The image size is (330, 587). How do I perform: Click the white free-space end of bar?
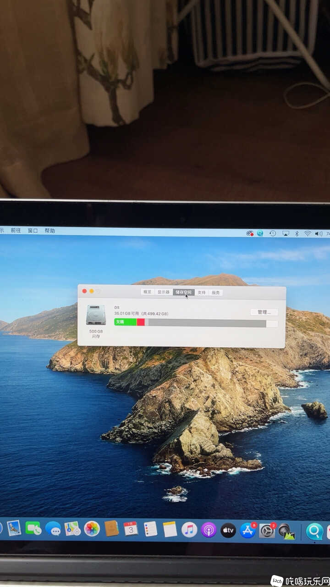[272, 324]
